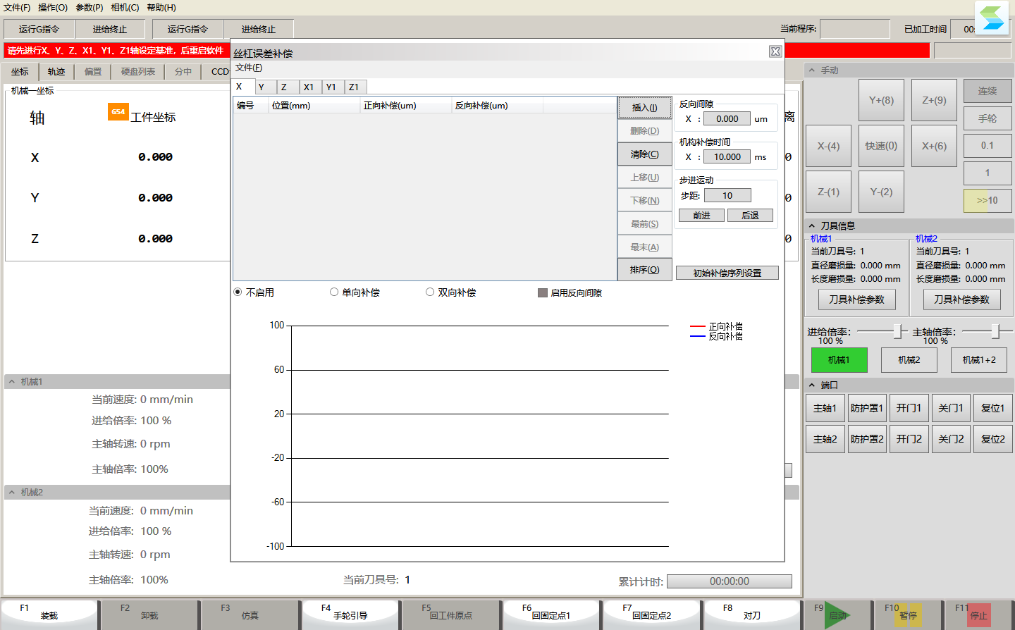This screenshot has height=630, width=1015.
Task: Adjust the 进给倍率 slider handle
Action: coord(897,331)
